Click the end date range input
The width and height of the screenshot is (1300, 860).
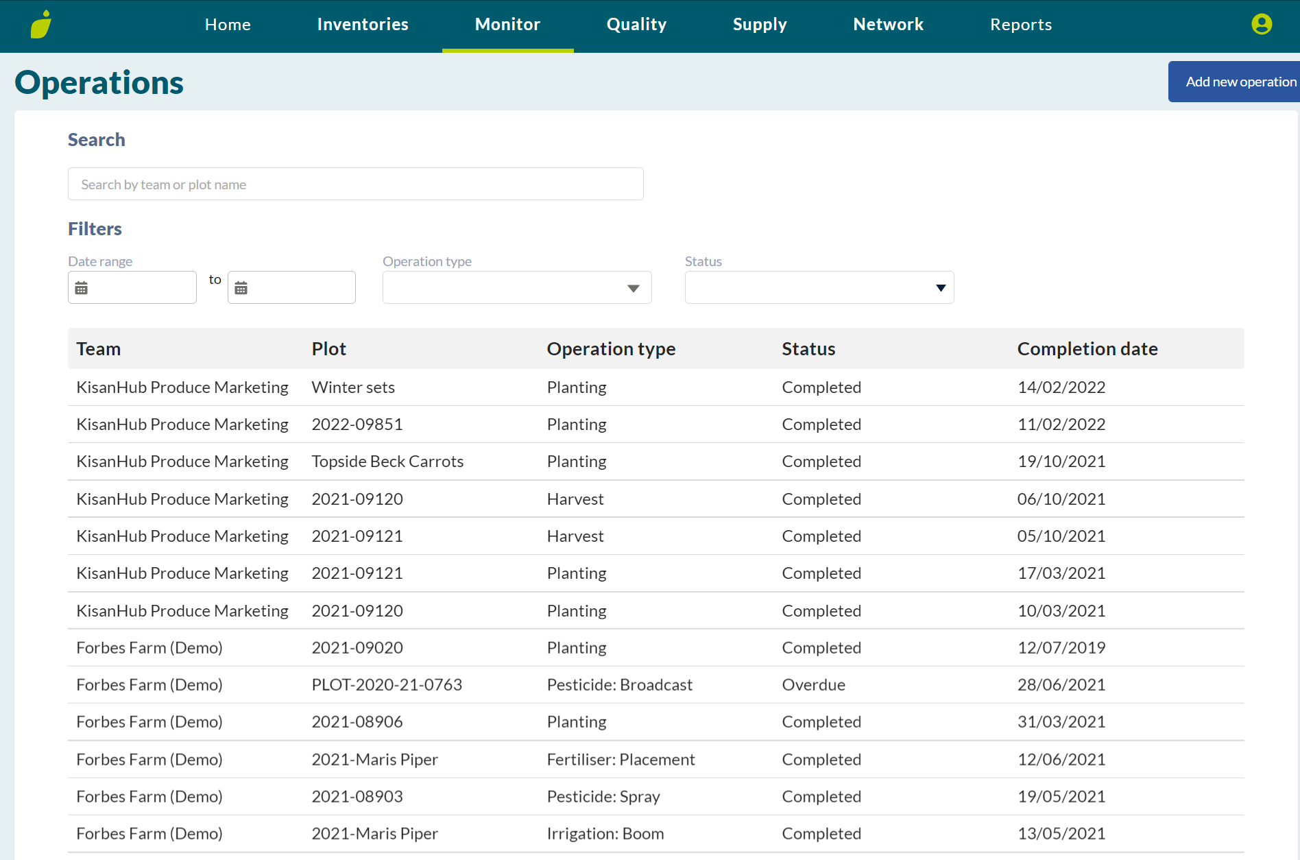291,287
